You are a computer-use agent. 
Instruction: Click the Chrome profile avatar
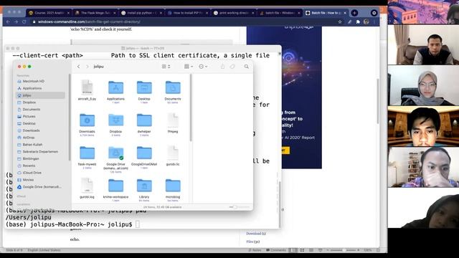point(366,21)
